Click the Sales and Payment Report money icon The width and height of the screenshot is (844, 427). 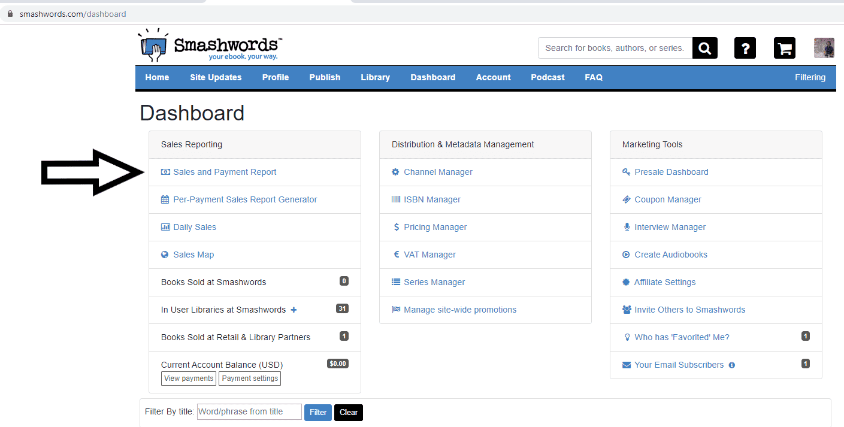point(165,172)
